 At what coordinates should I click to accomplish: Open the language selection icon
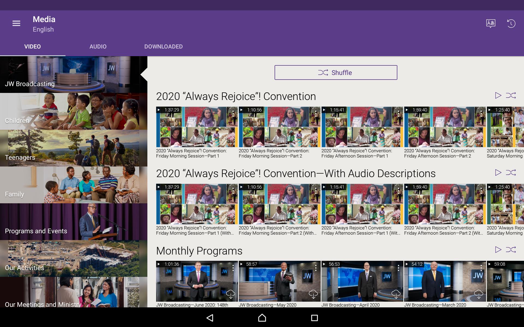tap(491, 23)
